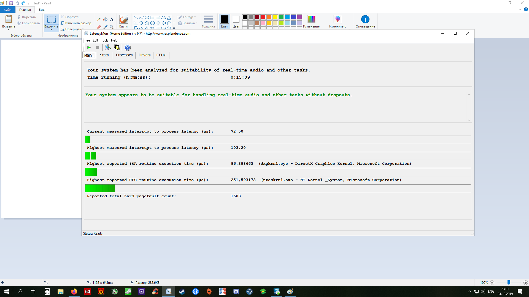Select the Color picker eyedropper tool
The height and width of the screenshot is (297, 529).
point(105,27)
